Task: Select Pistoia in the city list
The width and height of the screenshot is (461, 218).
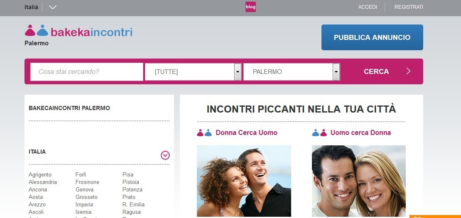Action: (131, 182)
